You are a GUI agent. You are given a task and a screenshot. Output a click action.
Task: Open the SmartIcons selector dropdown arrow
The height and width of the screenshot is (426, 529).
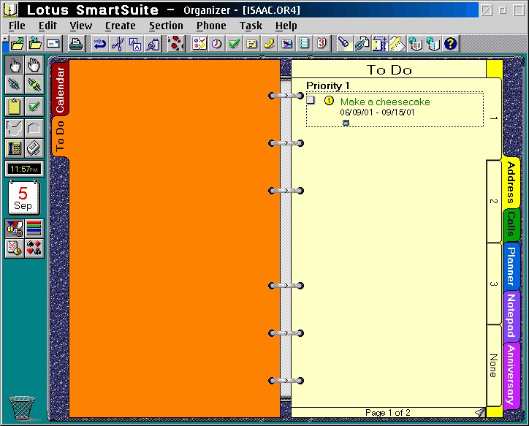(x=5, y=39)
